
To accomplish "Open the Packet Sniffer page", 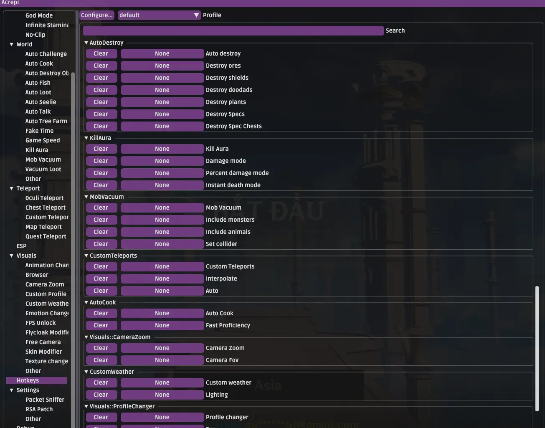I will click(45, 400).
